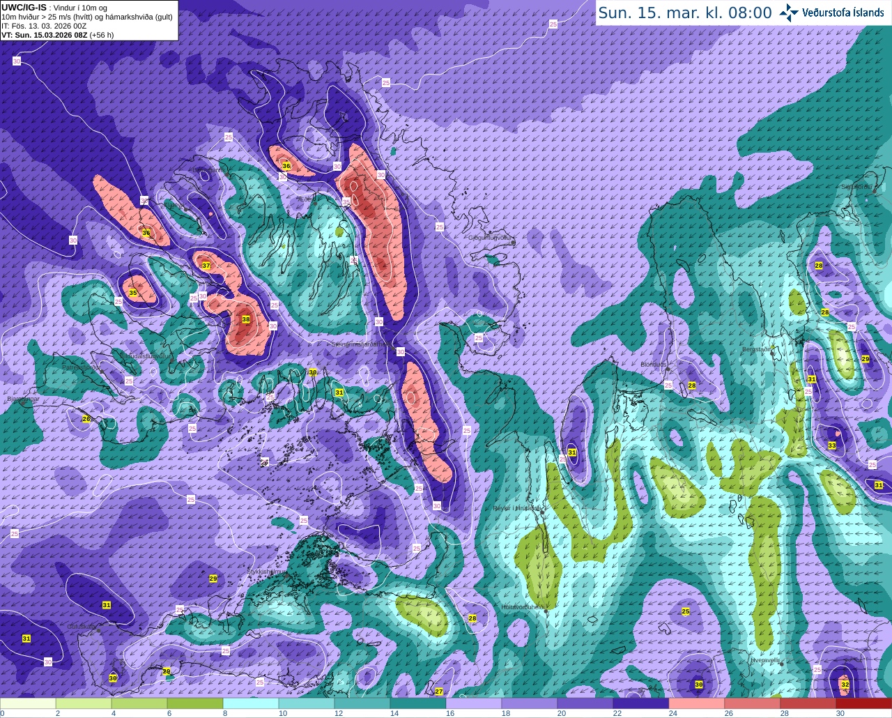Viewport: 892px width, 718px height.
Task: Select the dark red legend swatch above 30
Action: coord(864,703)
